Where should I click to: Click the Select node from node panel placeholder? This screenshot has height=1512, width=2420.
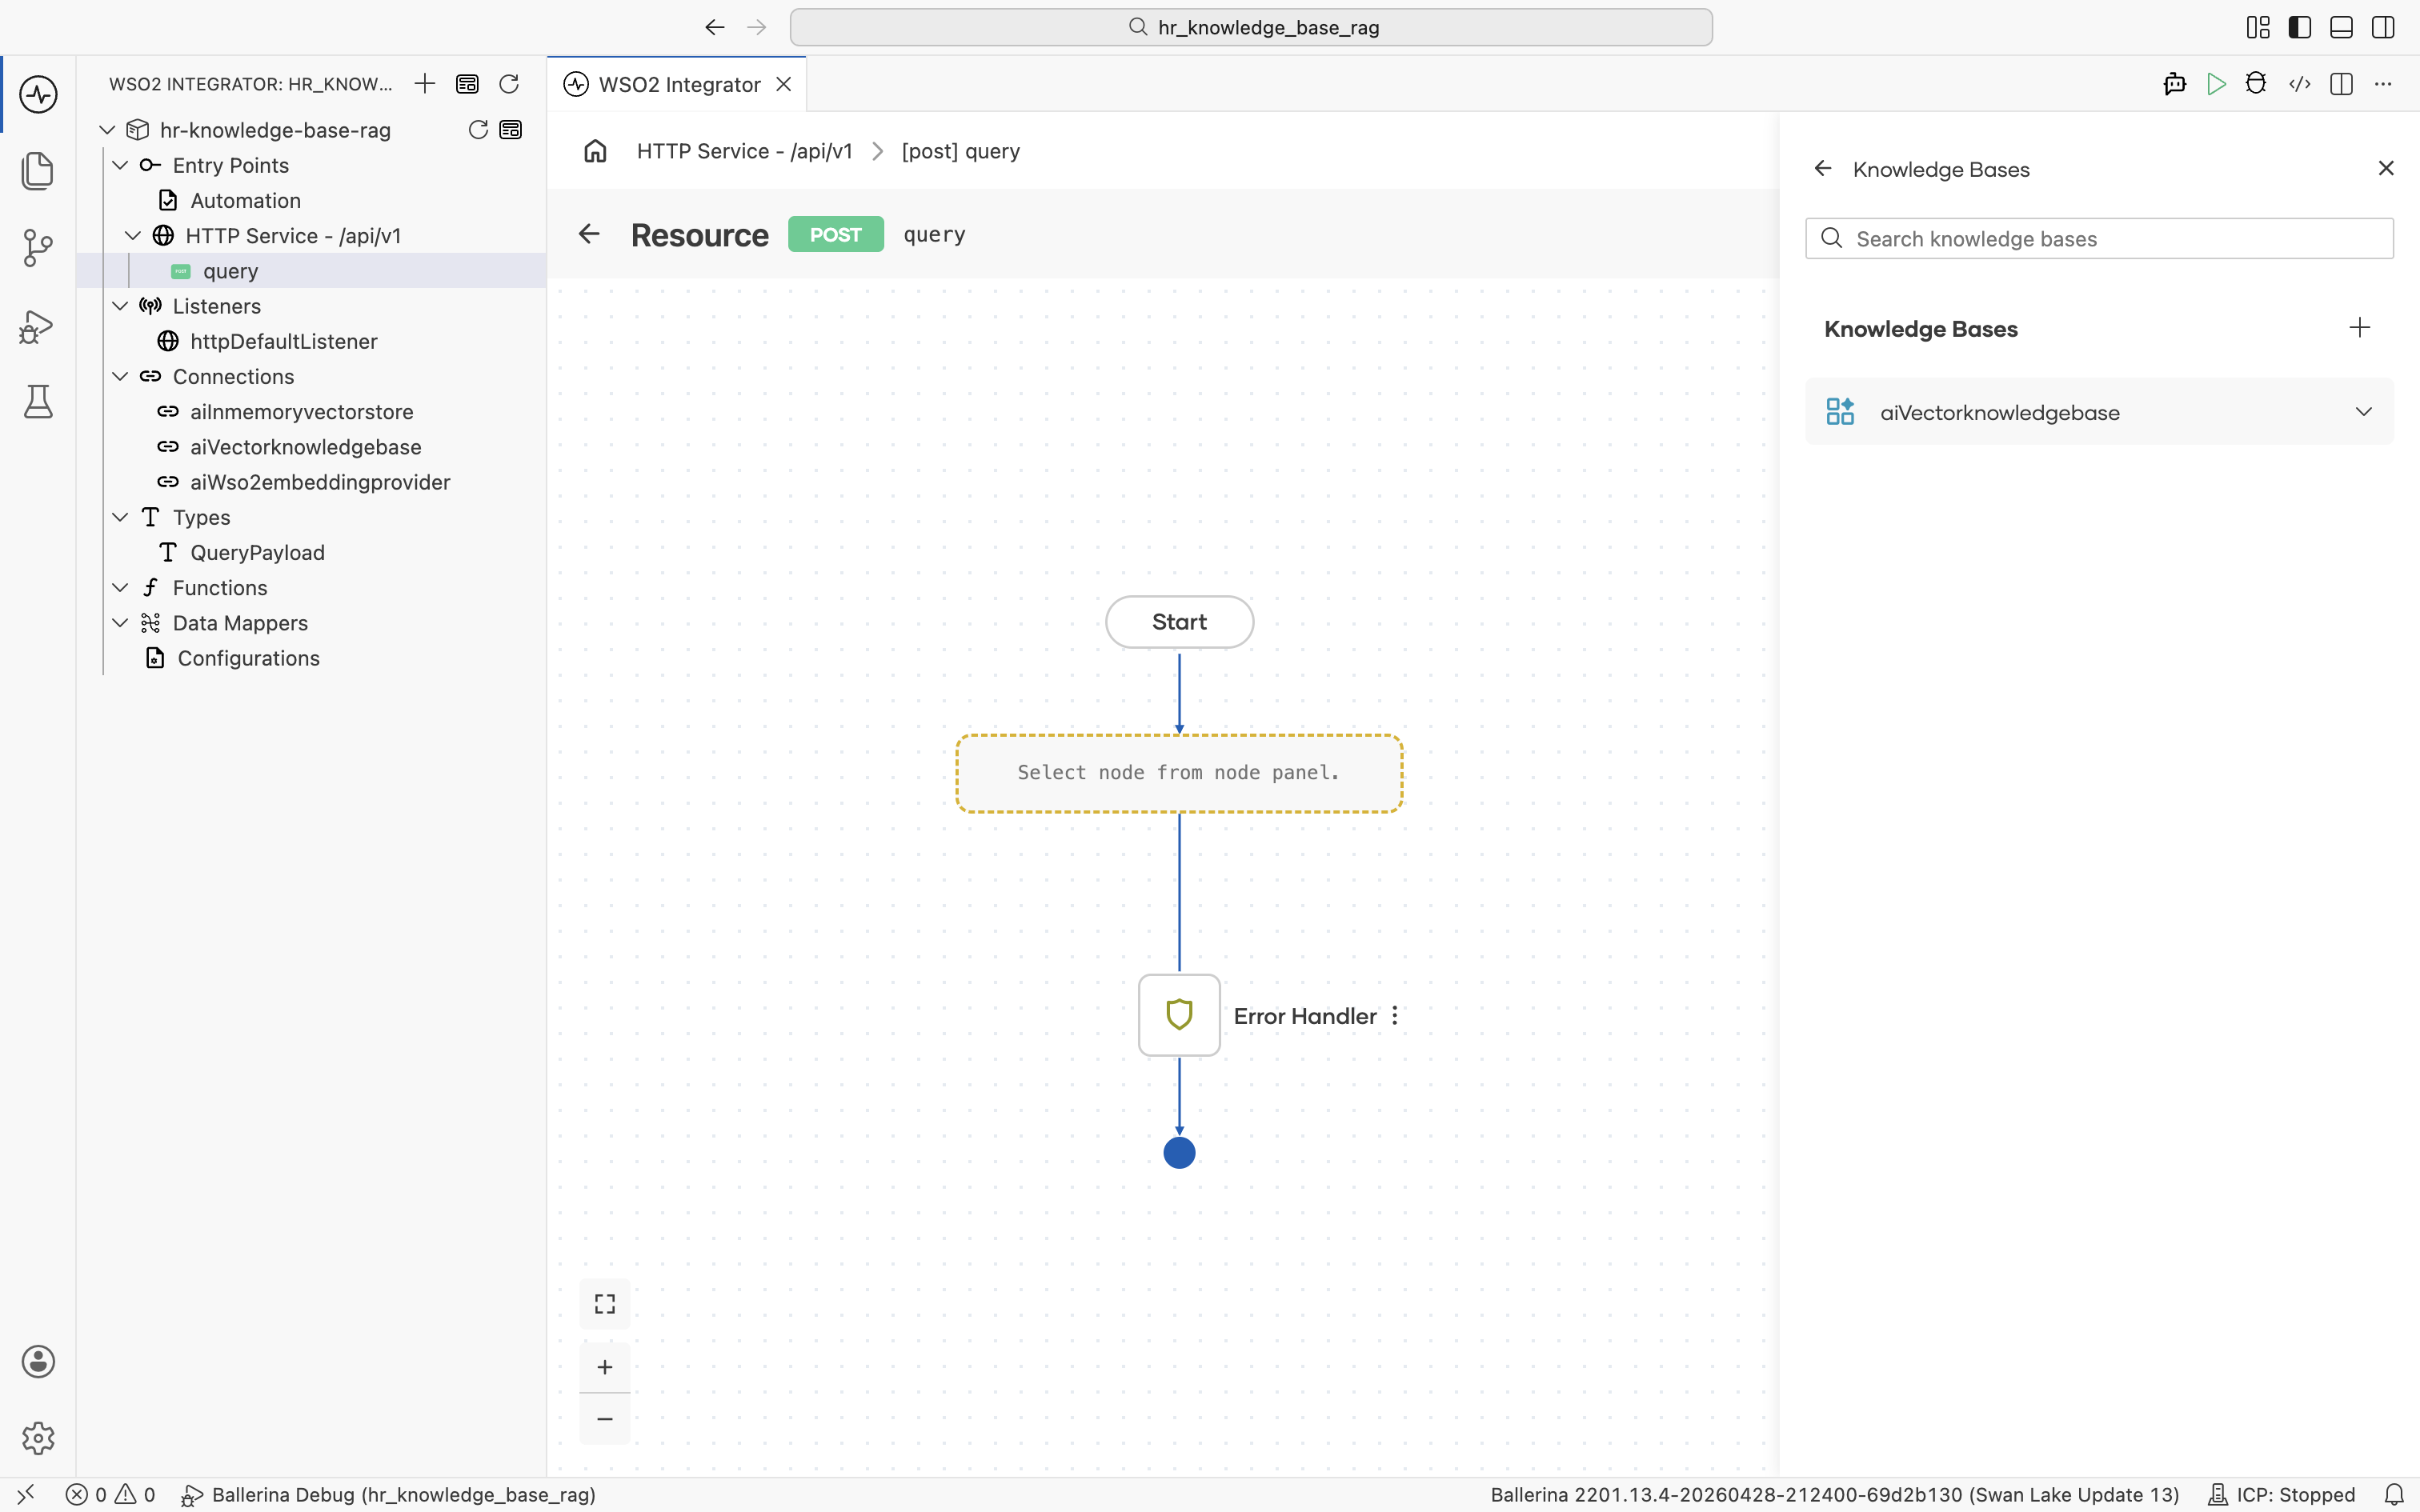1179,773
